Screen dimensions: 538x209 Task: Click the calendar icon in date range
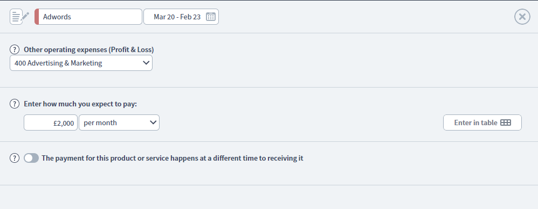[211, 17]
